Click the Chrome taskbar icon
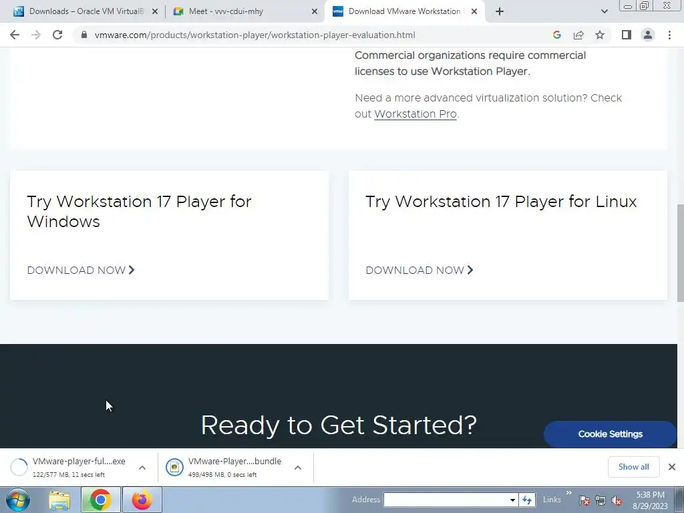The image size is (684, 513). pyautogui.click(x=100, y=500)
